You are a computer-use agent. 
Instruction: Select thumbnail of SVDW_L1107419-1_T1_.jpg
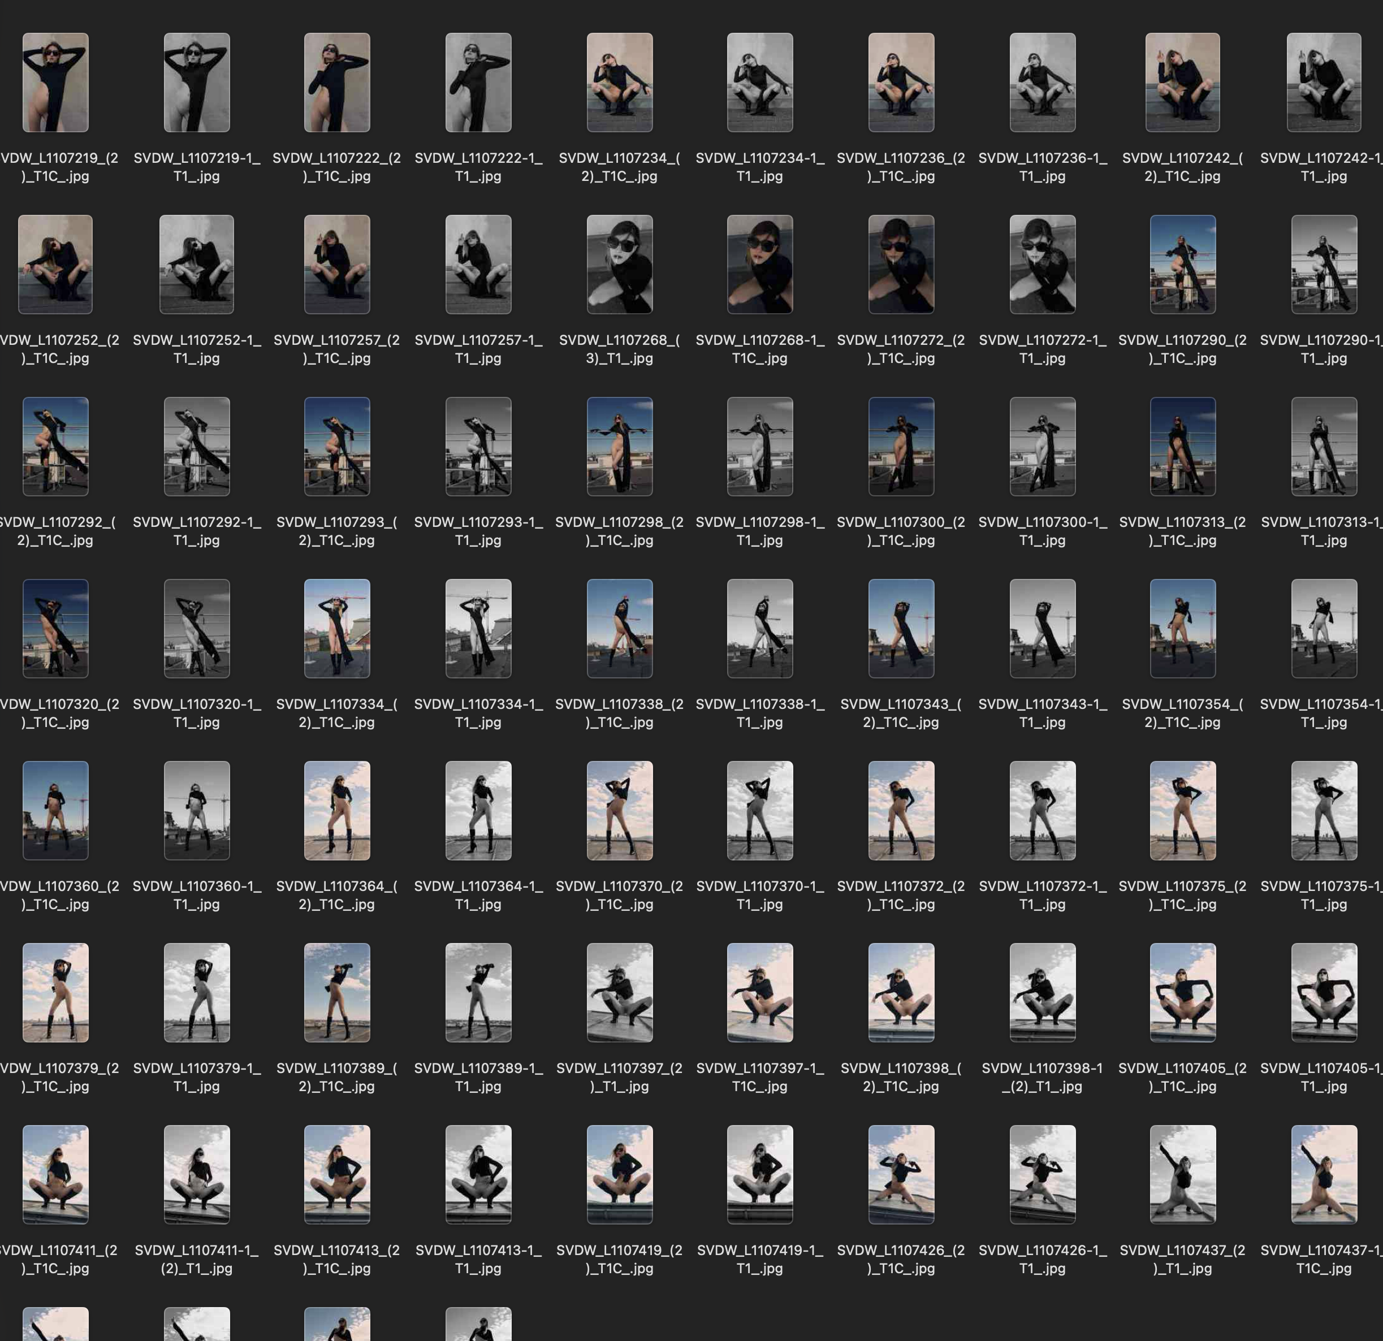(x=760, y=1175)
